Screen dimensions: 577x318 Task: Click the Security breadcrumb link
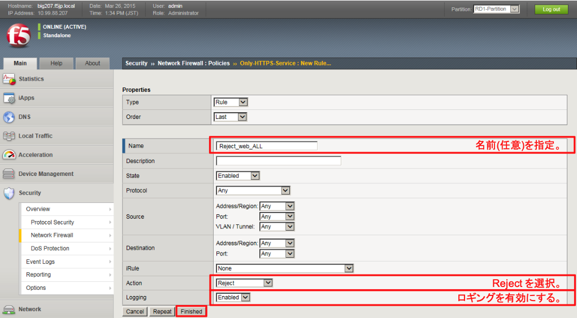(136, 63)
